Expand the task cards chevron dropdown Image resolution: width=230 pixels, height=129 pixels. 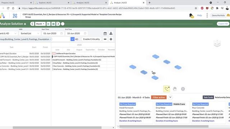pos(170,97)
